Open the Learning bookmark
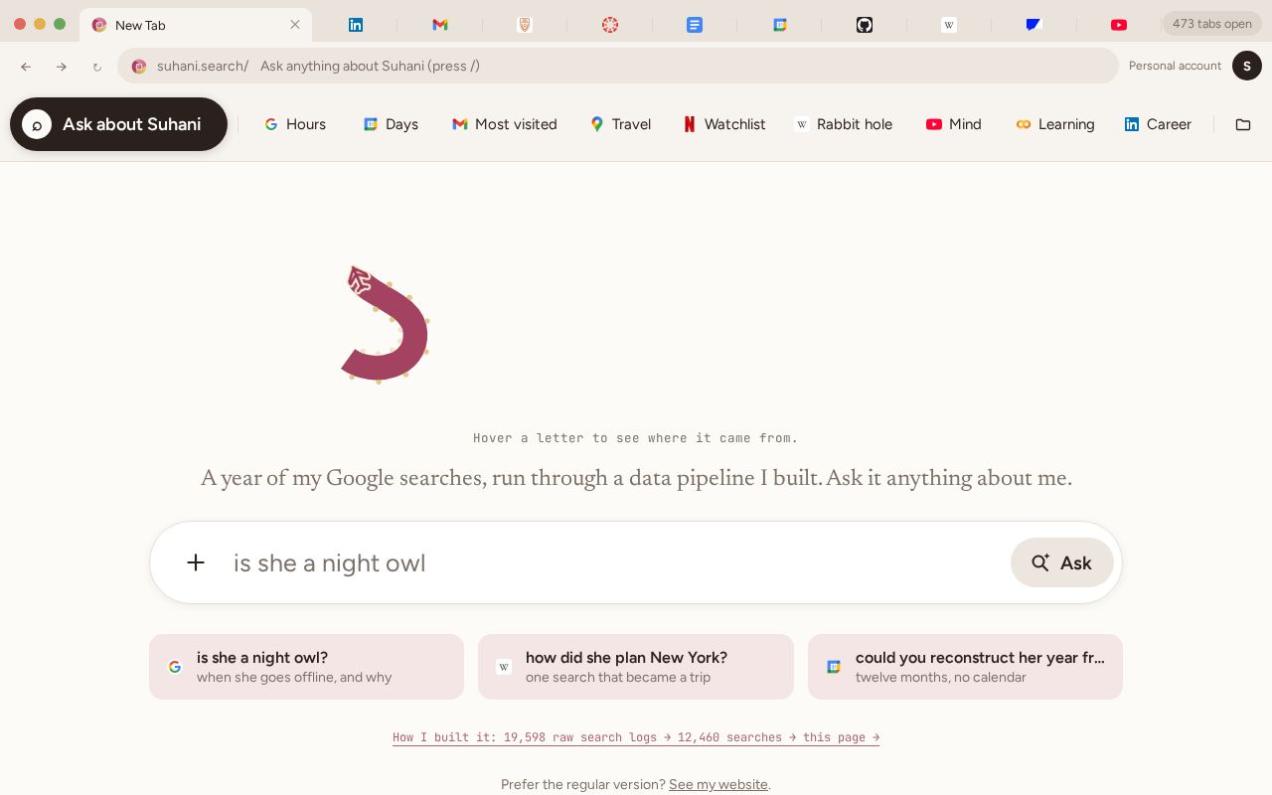The height and width of the screenshot is (795, 1272). pyautogui.click(x=1055, y=124)
